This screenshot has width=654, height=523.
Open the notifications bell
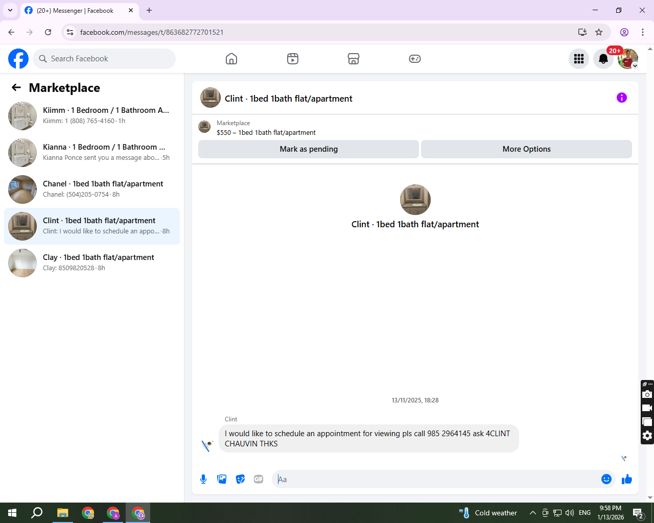coord(603,59)
